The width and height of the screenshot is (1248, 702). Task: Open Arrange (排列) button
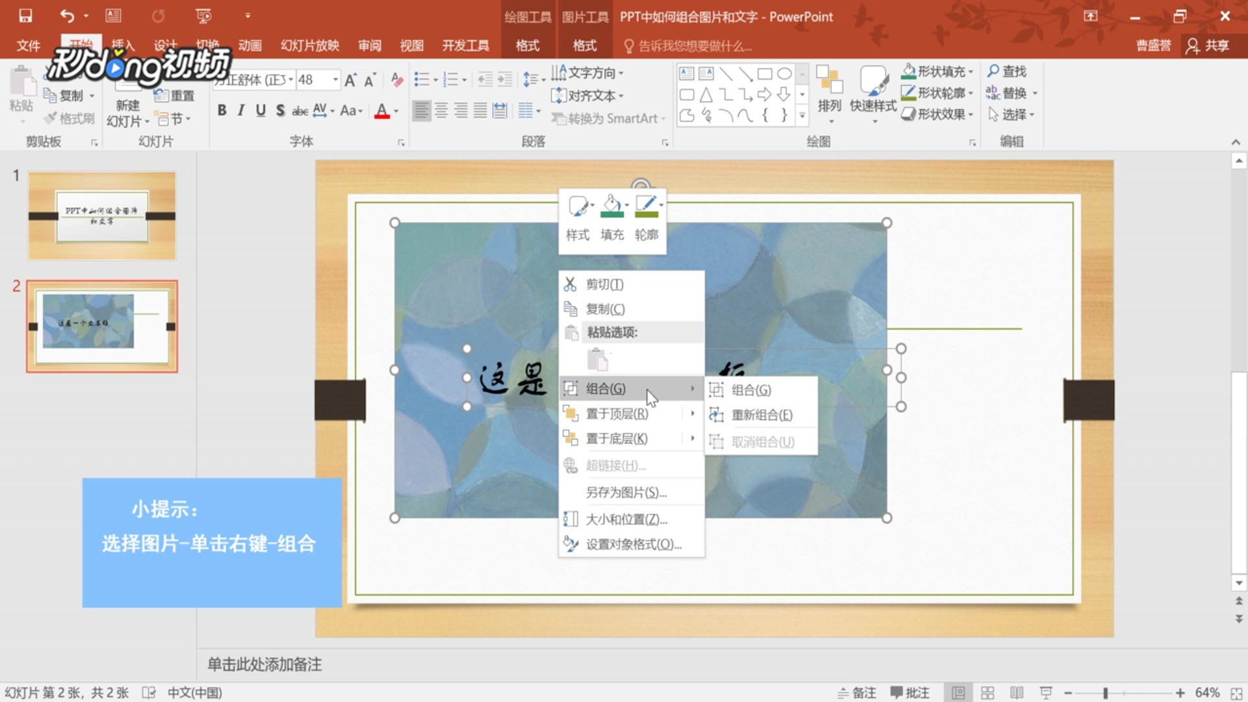click(x=829, y=94)
